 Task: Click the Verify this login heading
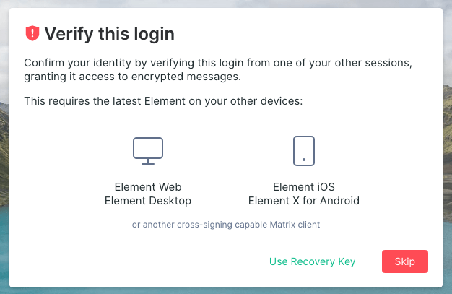tap(109, 34)
